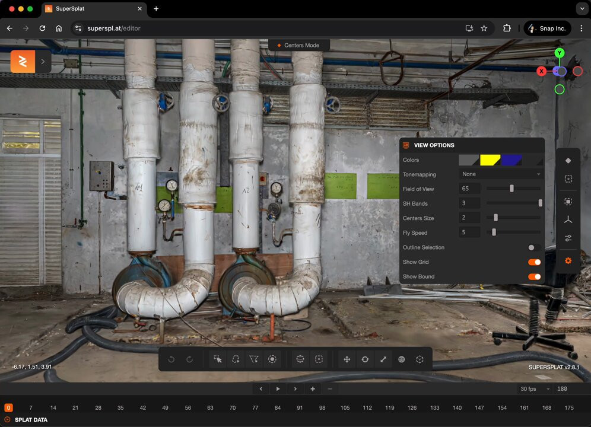Enable Outline Selection toggle

534,247
